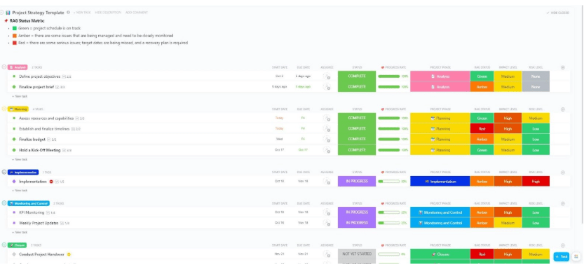Image resolution: width=584 pixels, height=265 pixels.
Task: Click status dot of Define project objectives
Action: coord(14,76)
